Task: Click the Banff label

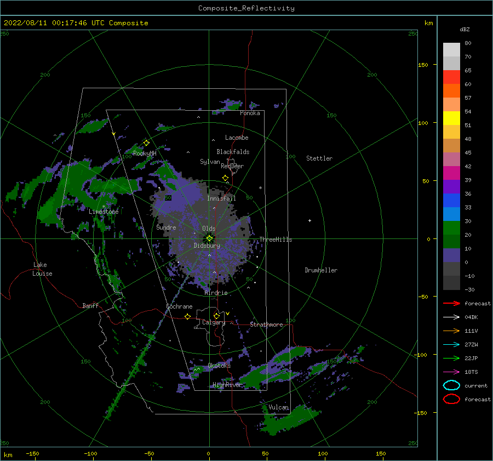Action: (90, 305)
